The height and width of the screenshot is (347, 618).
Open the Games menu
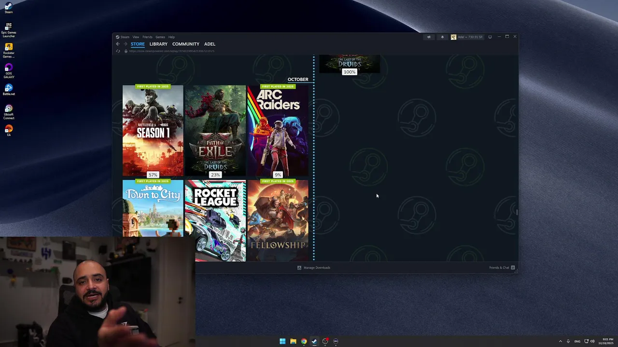[160, 37]
